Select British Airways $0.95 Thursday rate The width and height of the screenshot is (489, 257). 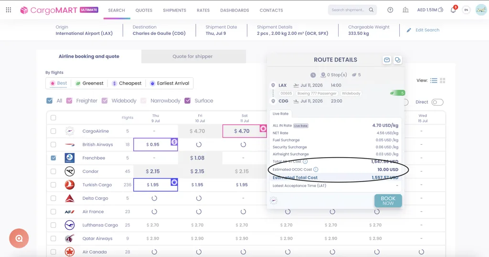[x=156, y=145]
